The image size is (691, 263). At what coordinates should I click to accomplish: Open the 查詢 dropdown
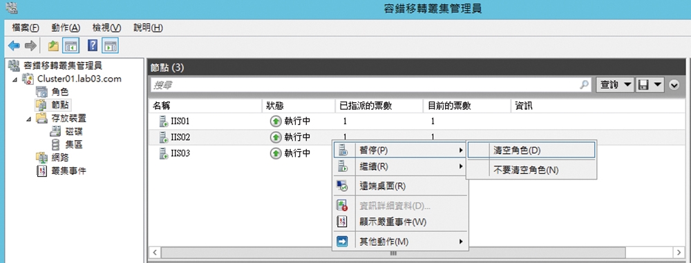pos(615,85)
